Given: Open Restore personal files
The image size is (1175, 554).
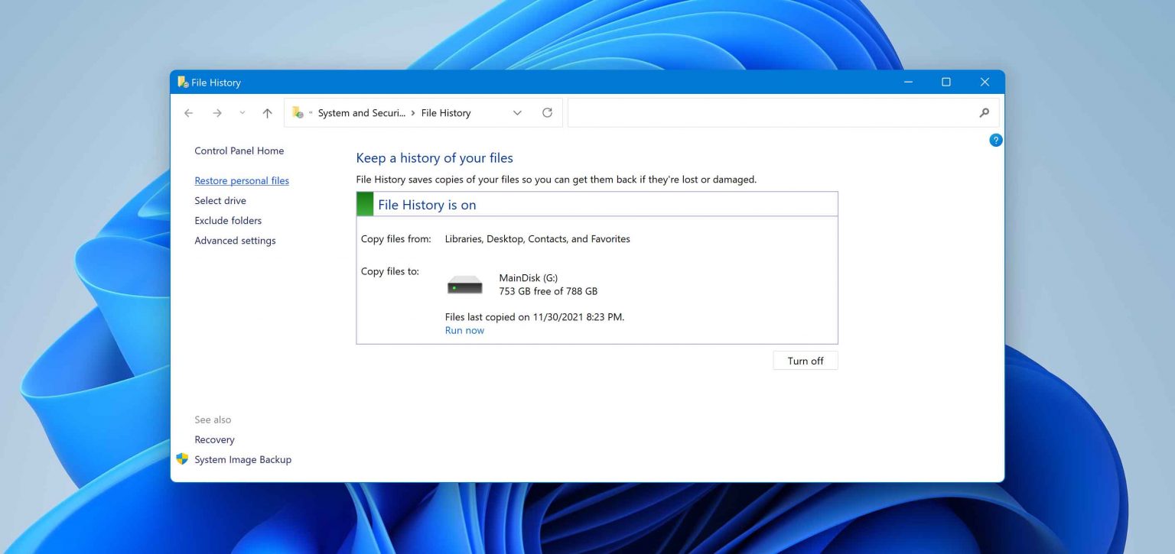Looking at the screenshot, I should coord(242,180).
